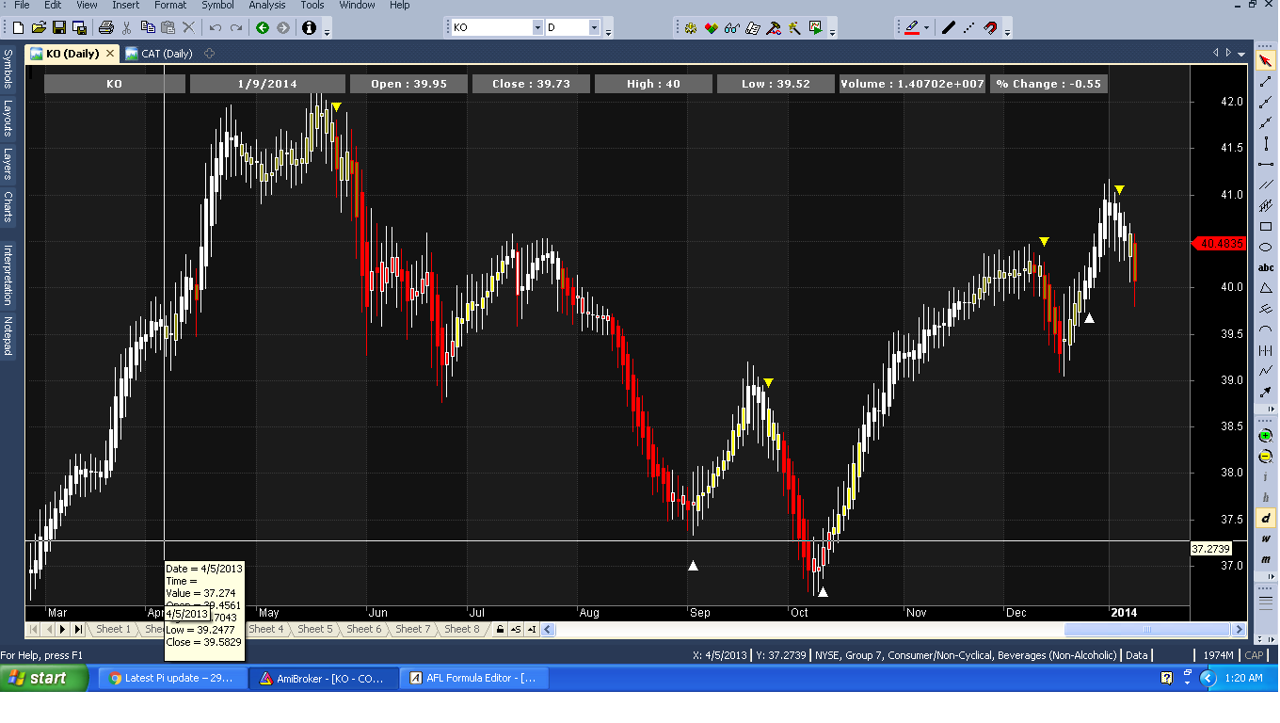
Task: Jump to last sheet navigation arrow
Action: pos(79,629)
